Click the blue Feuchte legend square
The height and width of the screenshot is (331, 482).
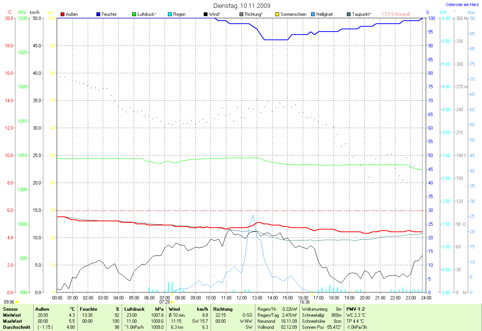click(x=98, y=14)
